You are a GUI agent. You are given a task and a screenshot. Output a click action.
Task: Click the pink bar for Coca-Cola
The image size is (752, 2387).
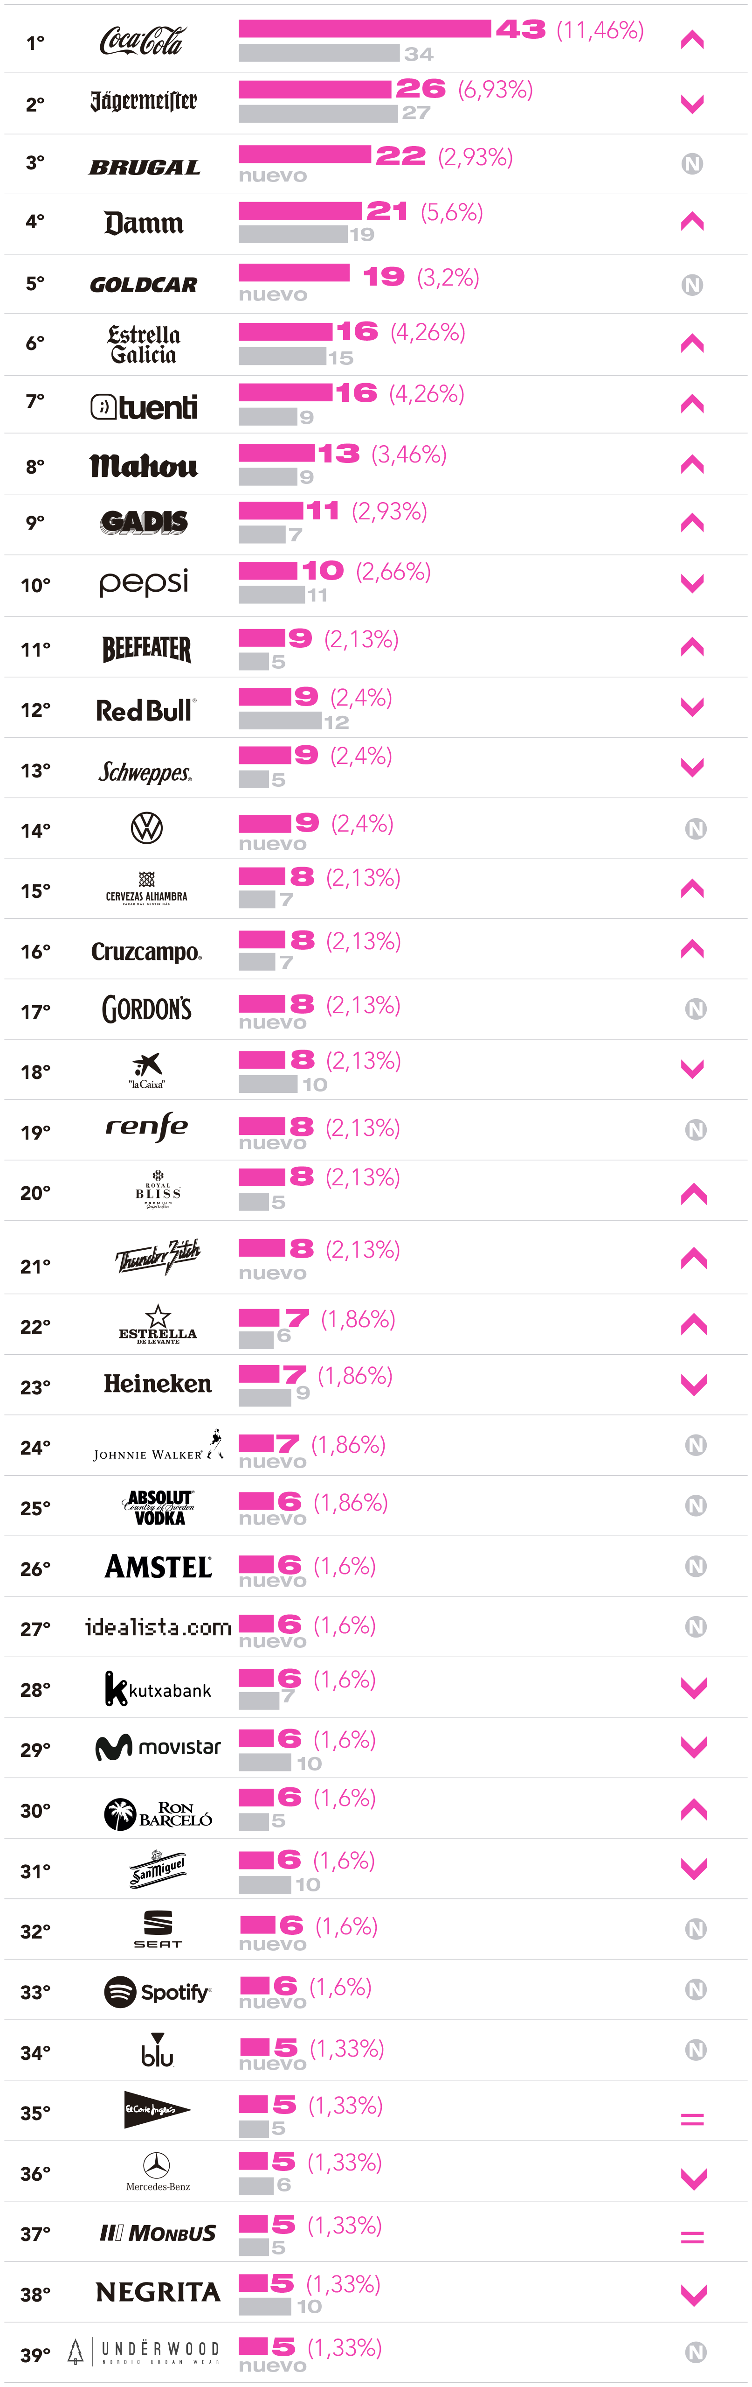click(x=365, y=29)
